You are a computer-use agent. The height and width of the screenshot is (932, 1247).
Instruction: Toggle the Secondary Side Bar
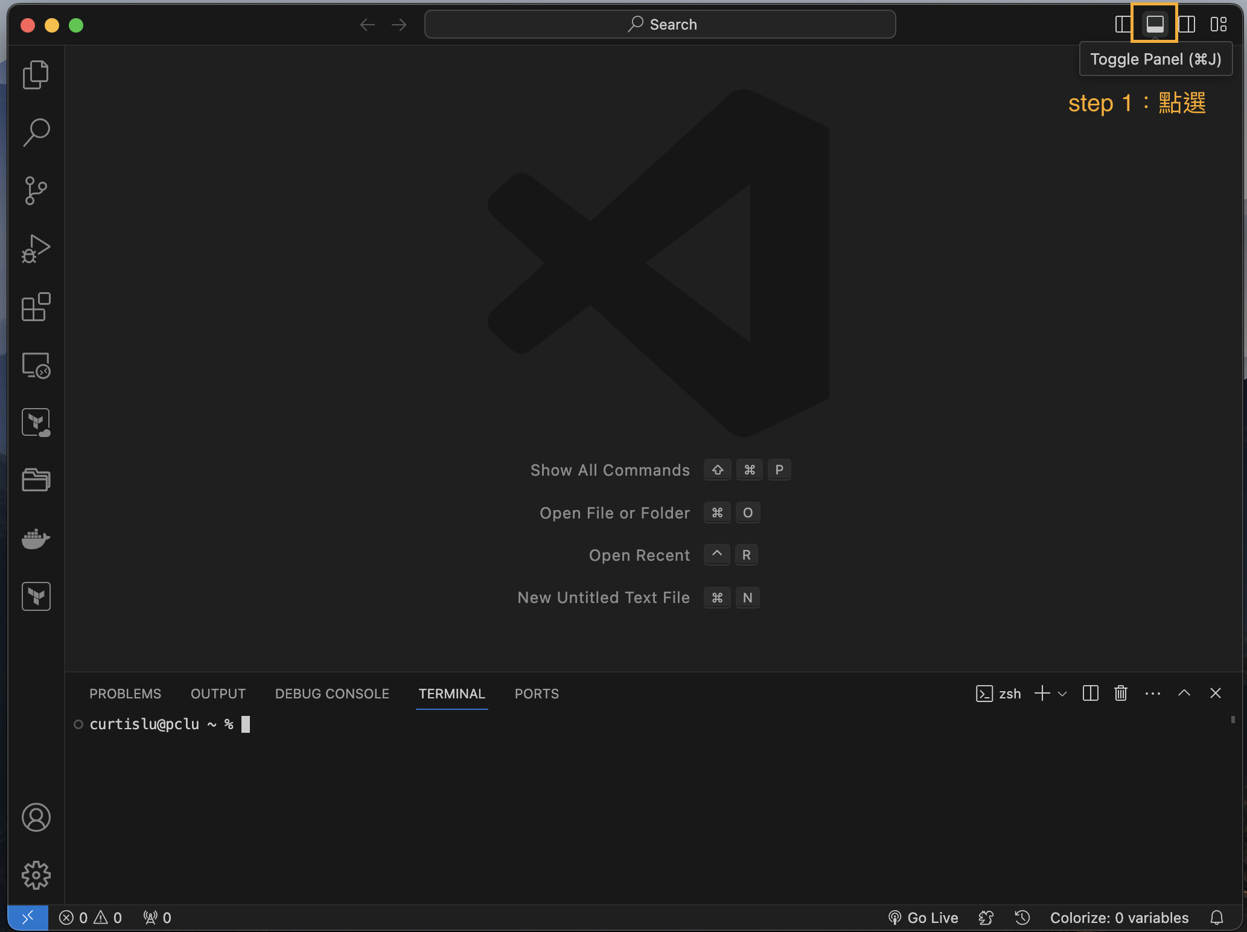[x=1187, y=24]
